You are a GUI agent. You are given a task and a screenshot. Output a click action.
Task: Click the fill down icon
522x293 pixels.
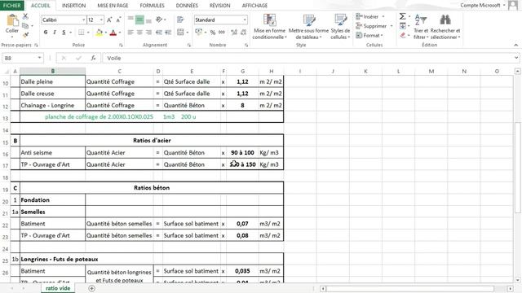402,26
